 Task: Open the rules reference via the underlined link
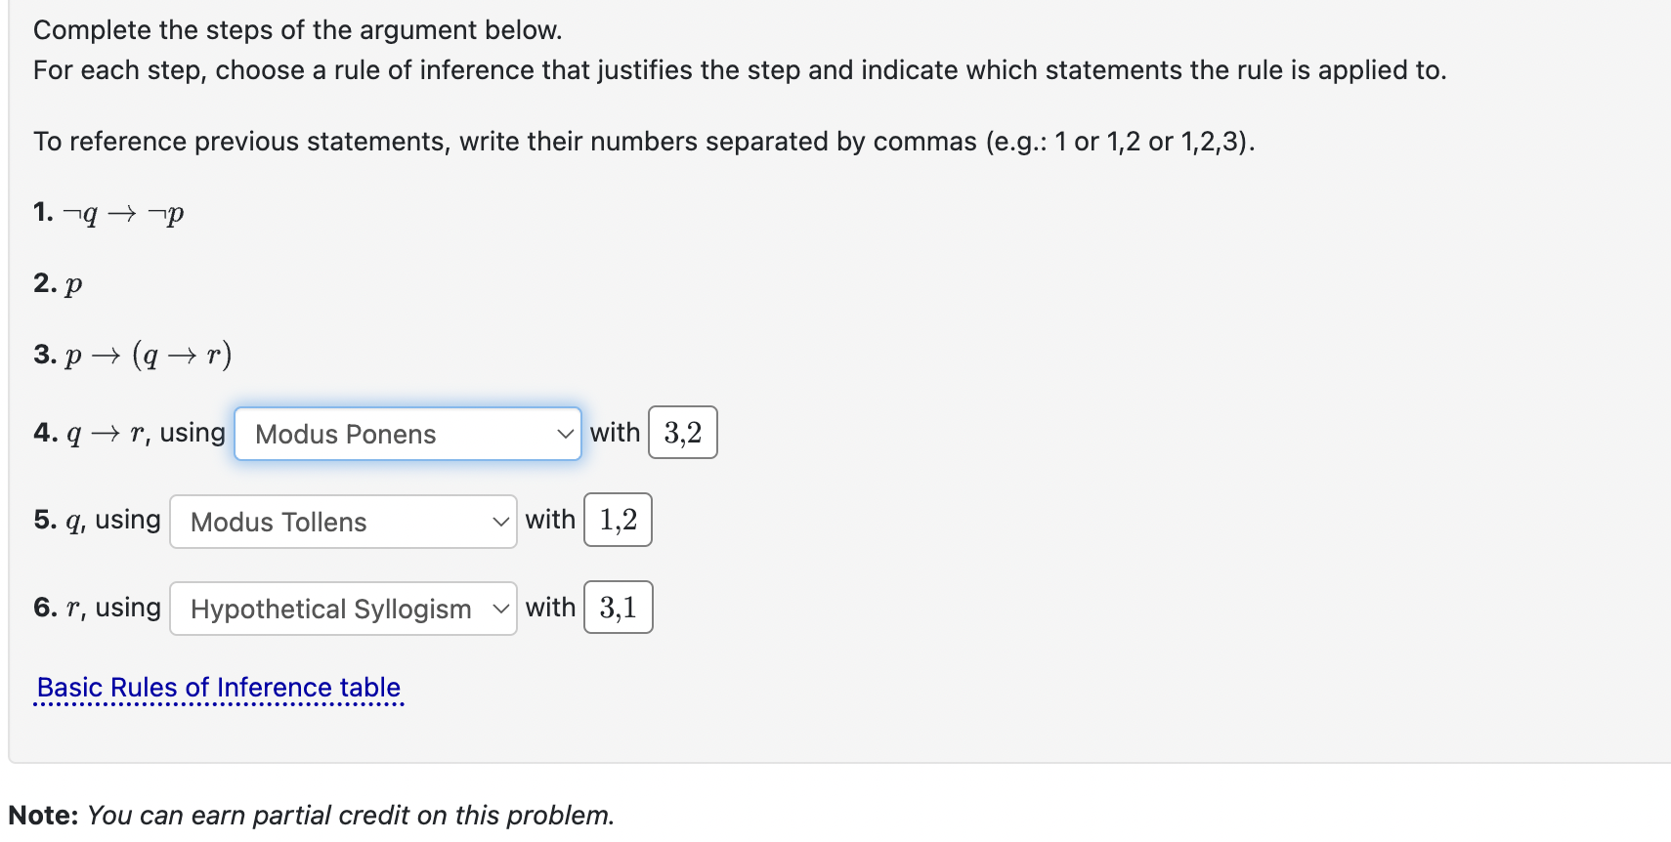coord(217,687)
